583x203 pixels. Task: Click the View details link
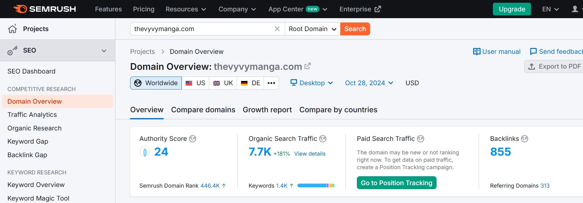point(310,154)
